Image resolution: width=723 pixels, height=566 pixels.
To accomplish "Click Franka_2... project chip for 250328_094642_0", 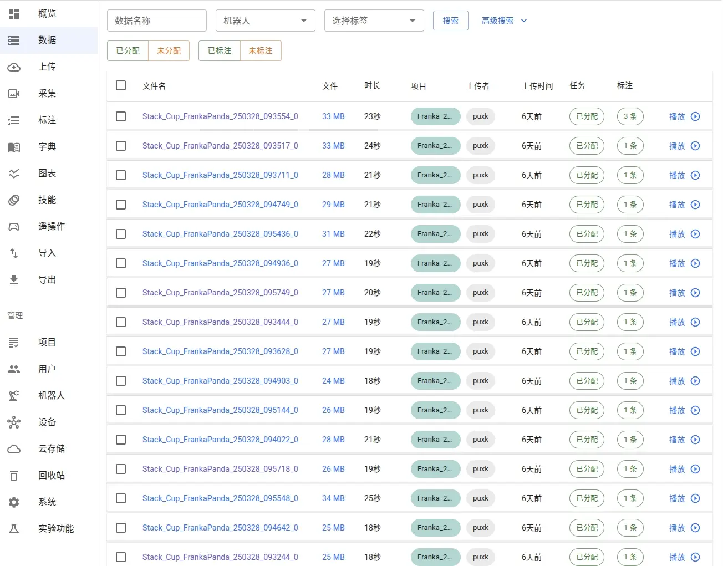I will (x=435, y=528).
